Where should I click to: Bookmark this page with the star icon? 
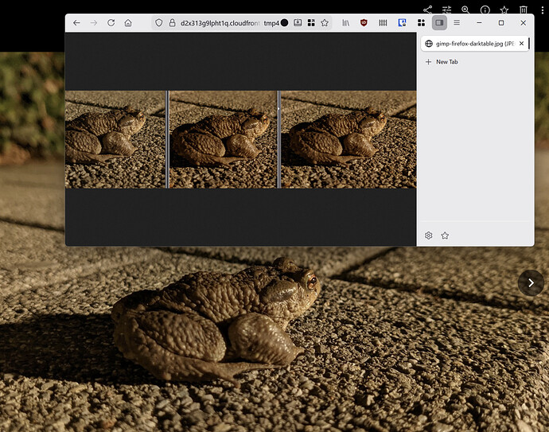click(x=325, y=23)
